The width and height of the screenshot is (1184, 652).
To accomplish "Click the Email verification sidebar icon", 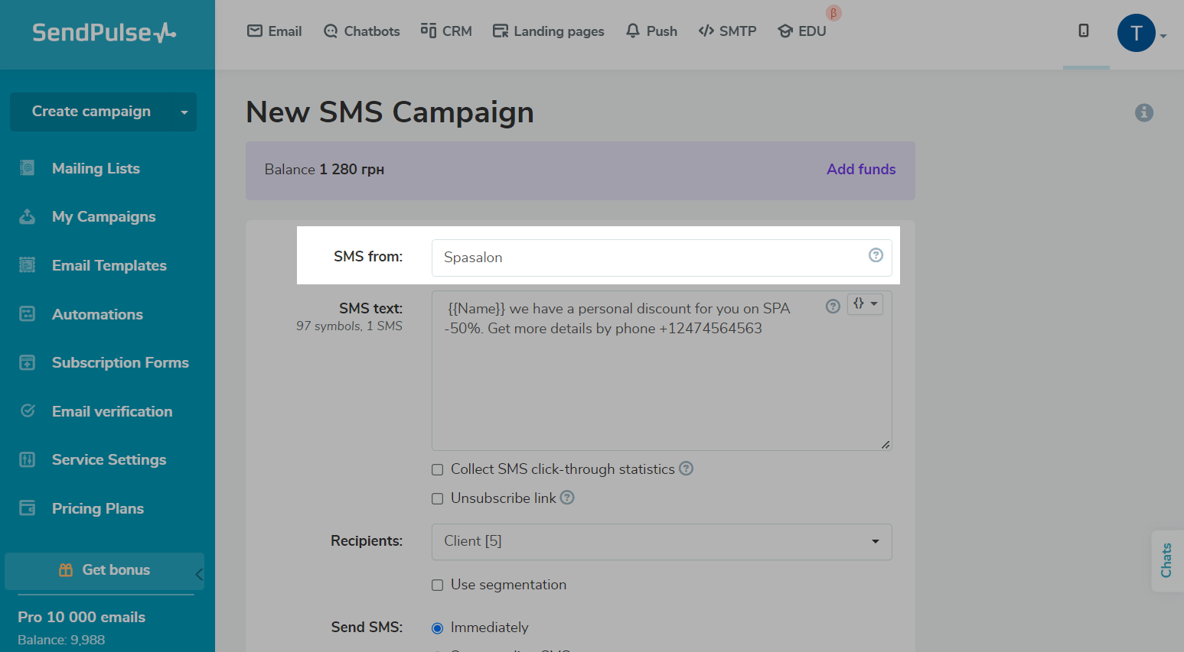I will coord(27,411).
